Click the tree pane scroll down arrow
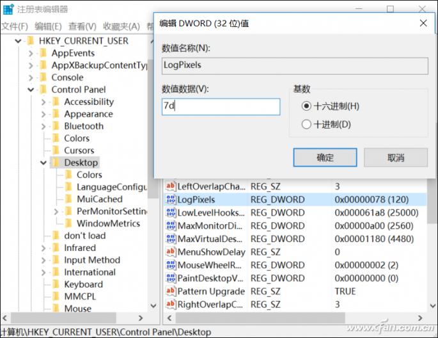Screen dimensions: 438x338 (153, 305)
